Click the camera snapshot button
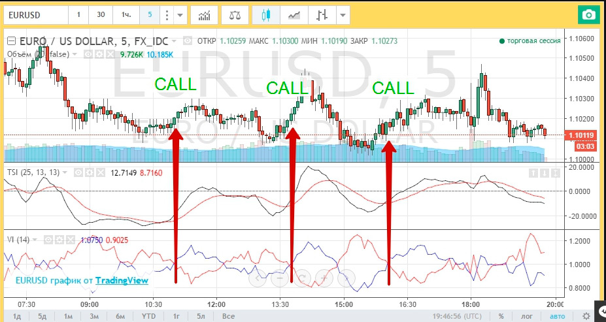The image size is (606, 322). [589, 14]
